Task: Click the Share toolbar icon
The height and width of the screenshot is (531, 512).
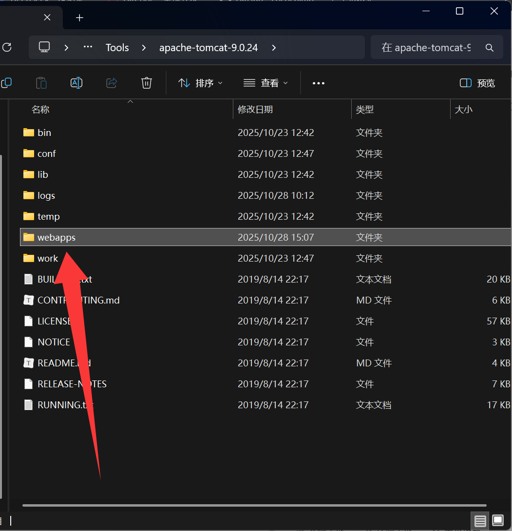Action: pos(112,83)
